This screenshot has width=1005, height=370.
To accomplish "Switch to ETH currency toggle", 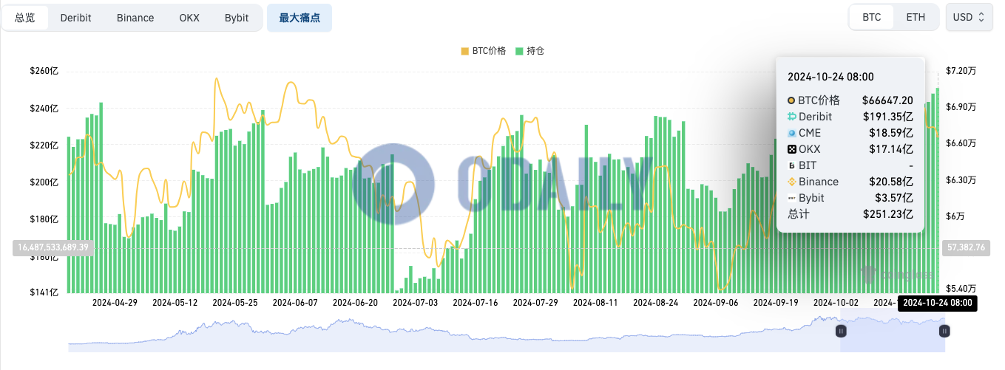I will [916, 17].
